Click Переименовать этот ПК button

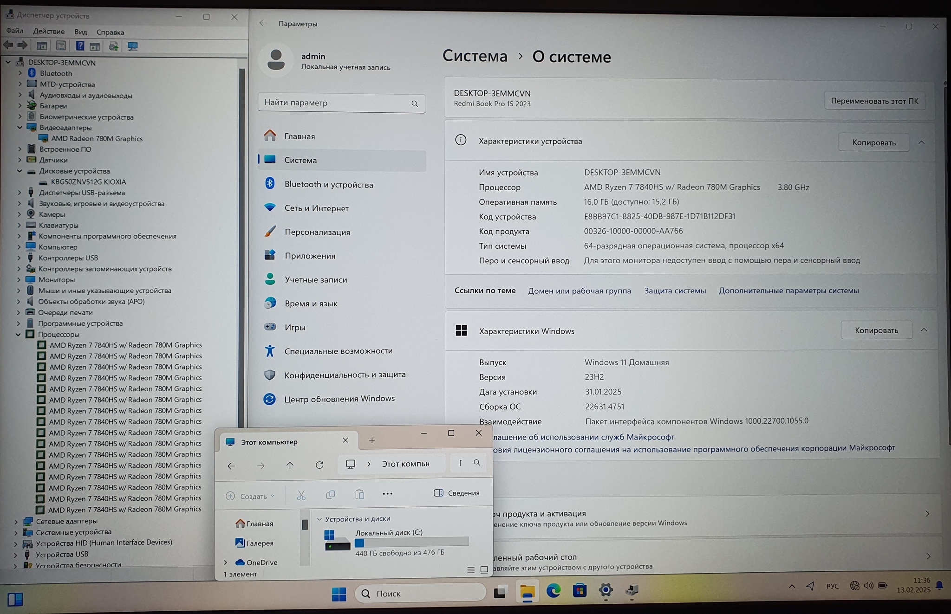tap(874, 101)
